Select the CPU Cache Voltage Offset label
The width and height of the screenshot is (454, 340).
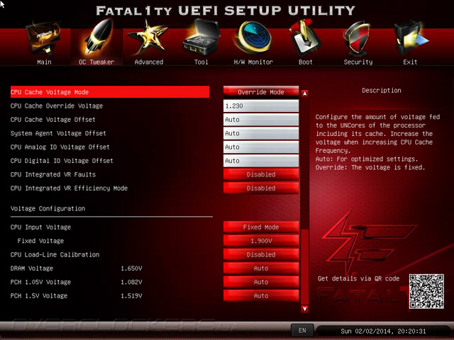click(52, 120)
